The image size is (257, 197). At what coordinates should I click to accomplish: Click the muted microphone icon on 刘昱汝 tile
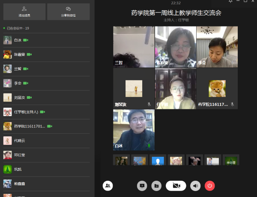pyautogui.click(x=149, y=104)
